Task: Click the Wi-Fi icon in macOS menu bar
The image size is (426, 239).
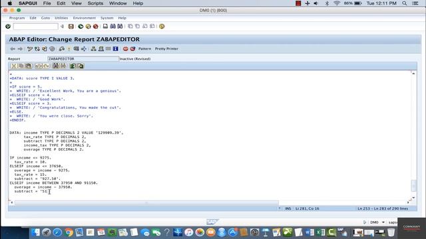Action: coord(337,3)
